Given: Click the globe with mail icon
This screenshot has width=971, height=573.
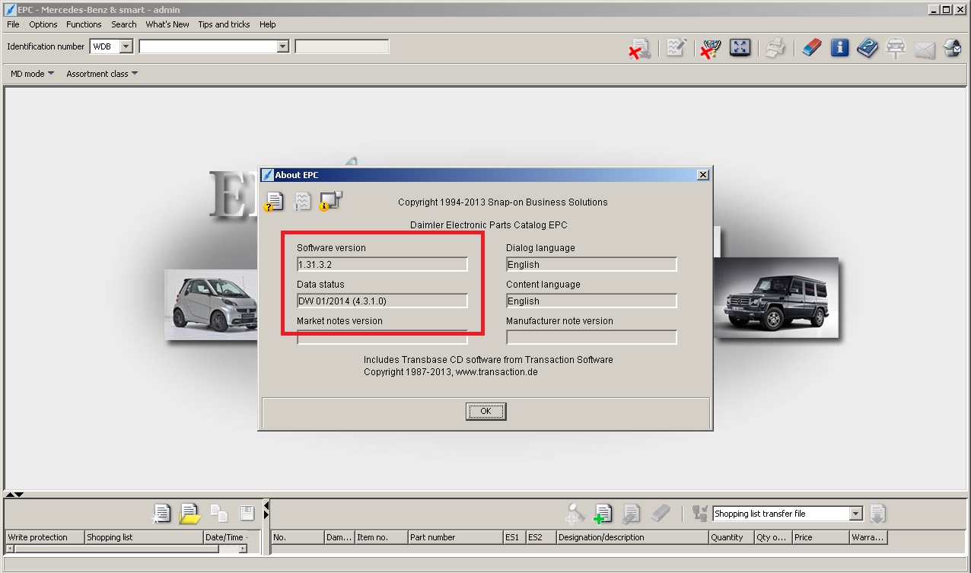Looking at the screenshot, I should (952, 48).
